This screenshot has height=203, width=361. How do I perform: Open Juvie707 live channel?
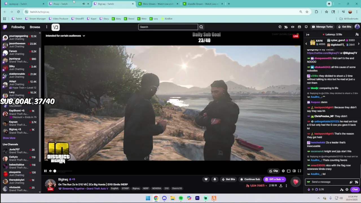[x=20, y=151]
